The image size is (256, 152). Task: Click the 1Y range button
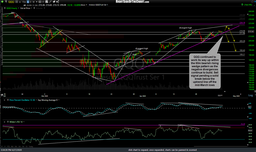point(5,147)
